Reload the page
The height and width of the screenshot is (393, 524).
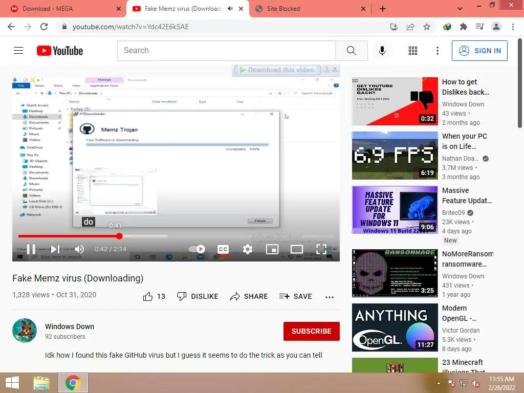tap(44, 27)
